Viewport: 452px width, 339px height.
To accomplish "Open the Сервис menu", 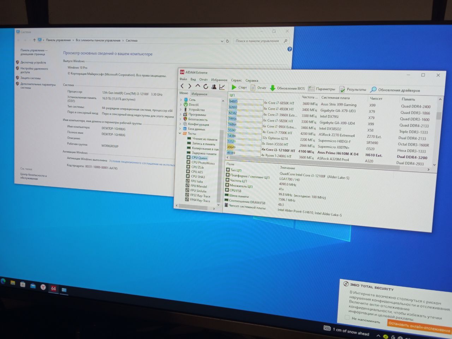I will [237, 80].
